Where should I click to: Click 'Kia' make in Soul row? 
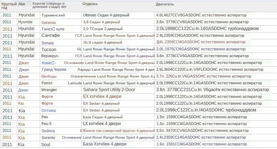pos(21,145)
